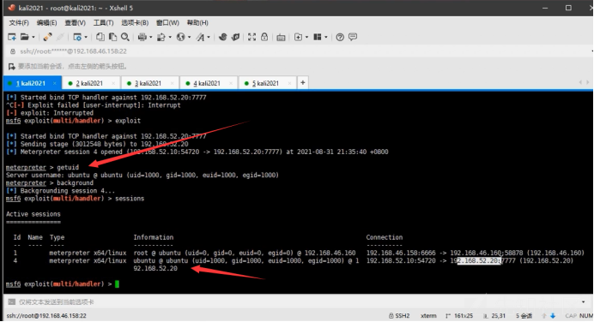Click the Font 'A' toolbar icon

pos(200,37)
